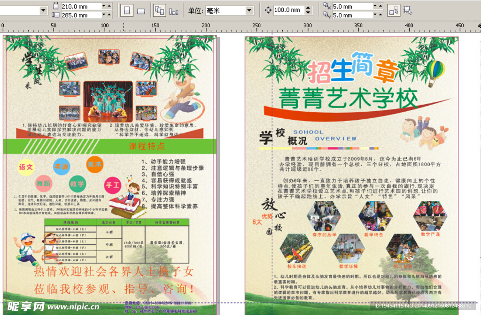The image size is (481, 315).
Task: Select the 菁菁艺术学校 green heading
Action: click(348, 99)
